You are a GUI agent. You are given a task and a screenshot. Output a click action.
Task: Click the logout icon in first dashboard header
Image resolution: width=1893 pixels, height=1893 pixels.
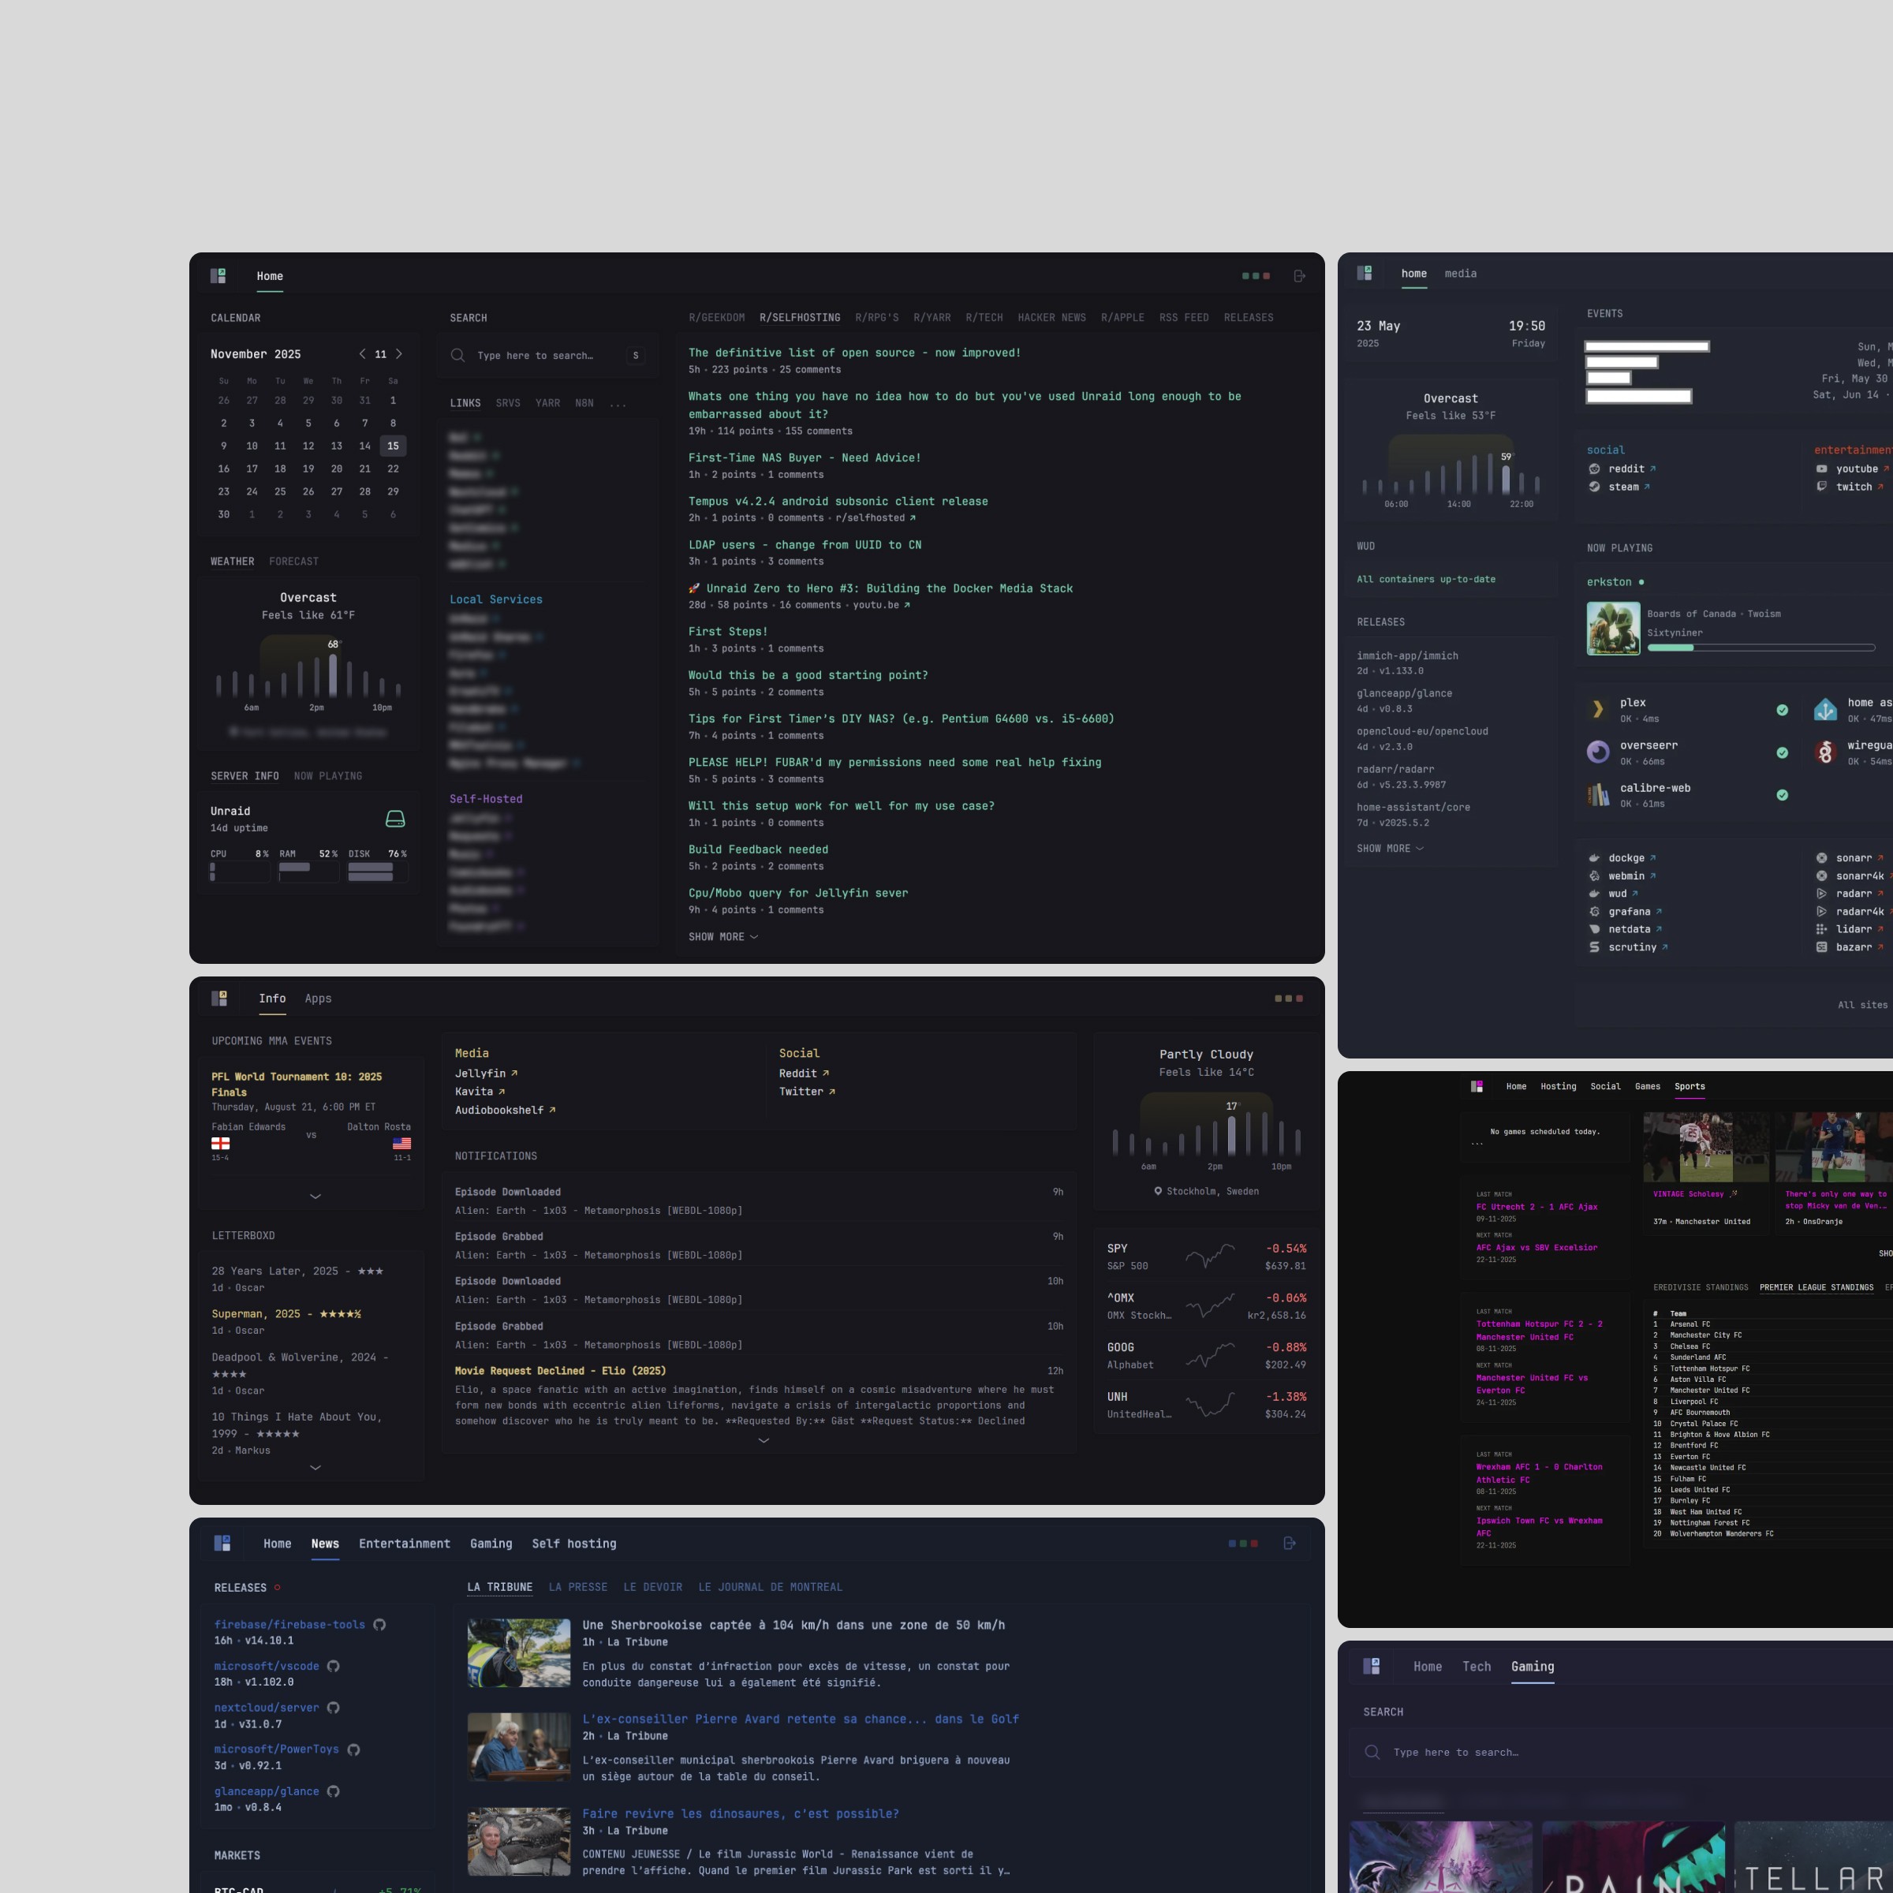click(x=1299, y=276)
